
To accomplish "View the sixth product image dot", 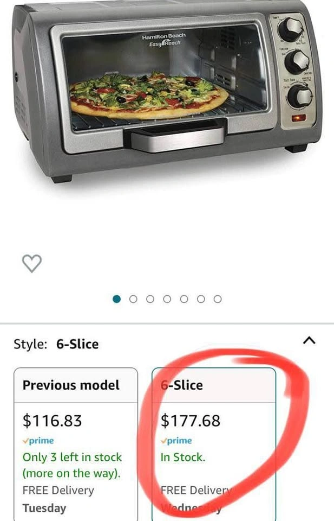I will tap(201, 299).
